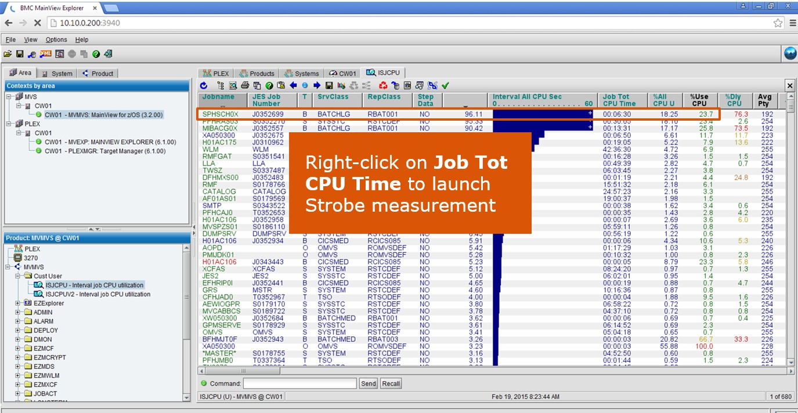Open the File menu
The image size is (798, 413).
click(x=10, y=39)
